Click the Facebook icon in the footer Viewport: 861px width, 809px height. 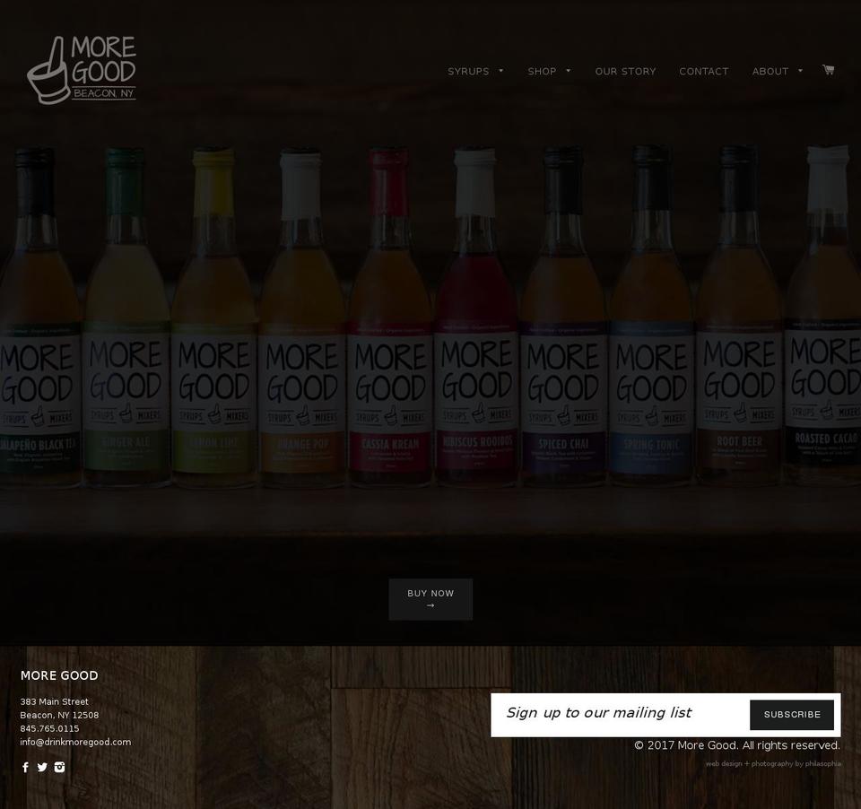[25, 768]
